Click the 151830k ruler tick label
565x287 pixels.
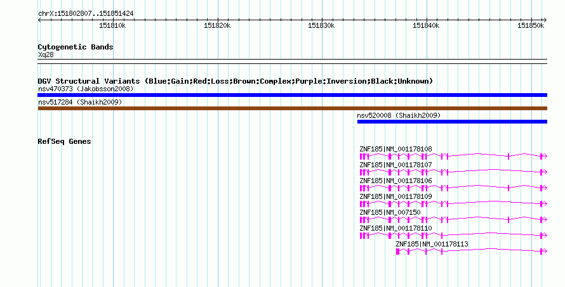(x=321, y=26)
